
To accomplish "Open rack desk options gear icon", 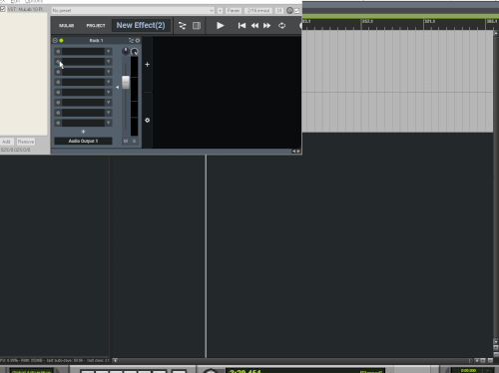I will pos(147,120).
